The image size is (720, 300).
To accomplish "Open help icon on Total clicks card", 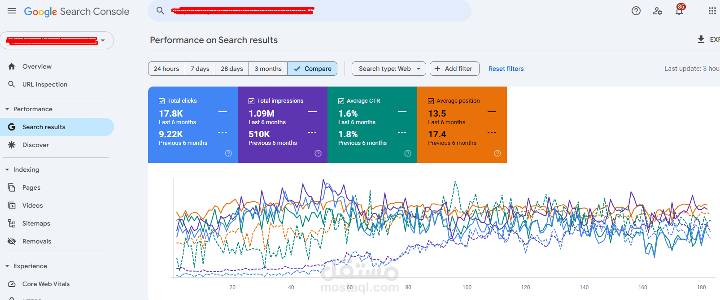I will [228, 153].
